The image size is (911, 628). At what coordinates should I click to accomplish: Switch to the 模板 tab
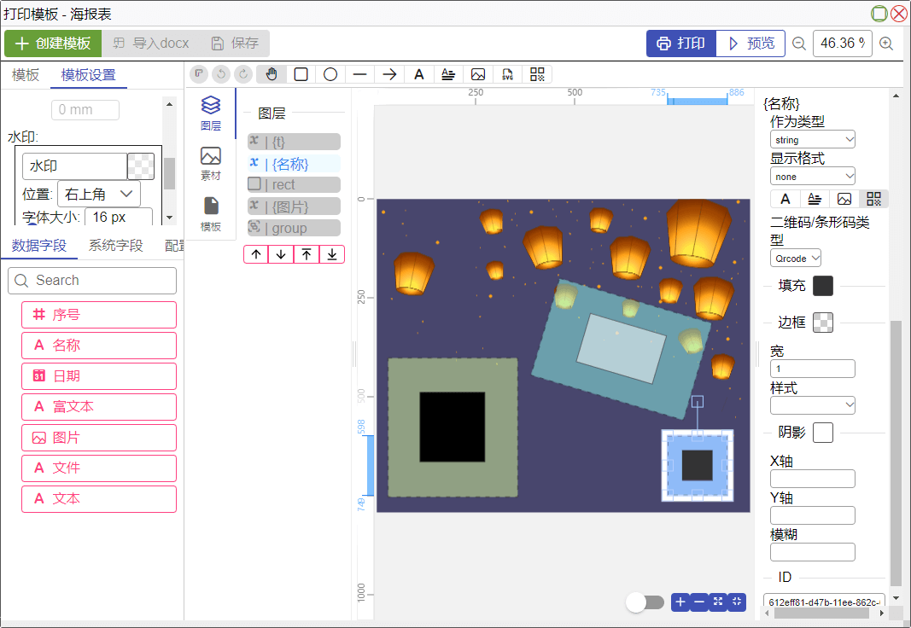click(26, 75)
